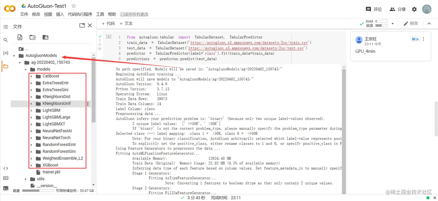The width and height of the screenshot is (438, 201).
Task: Click the upload file icon
Action: 20,37
